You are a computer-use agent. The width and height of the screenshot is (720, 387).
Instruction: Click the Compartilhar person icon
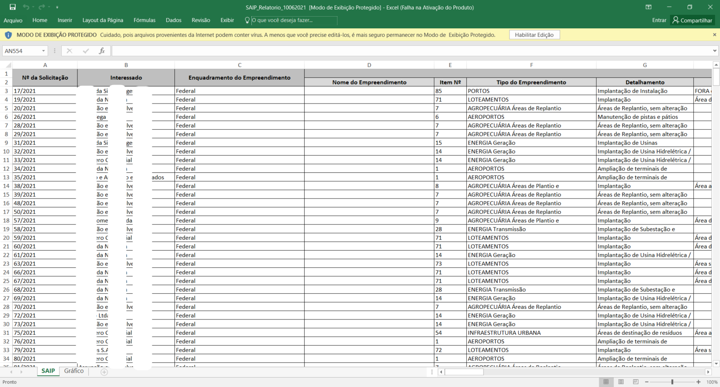point(675,20)
